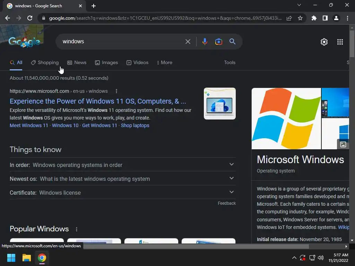Click the laptop result thumbnail
355x266 pixels.
point(219,104)
